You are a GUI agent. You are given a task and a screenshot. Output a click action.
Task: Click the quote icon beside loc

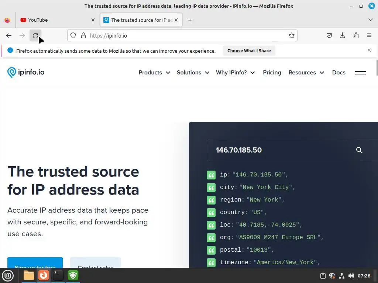[211, 225]
